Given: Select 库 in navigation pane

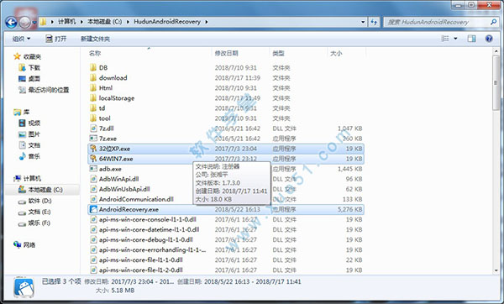Looking at the screenshot, I should click(x=22, y=112).
